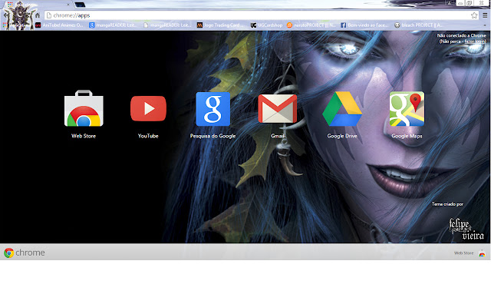
Task: Close the current apps tab
Action: tap(68, 5)
